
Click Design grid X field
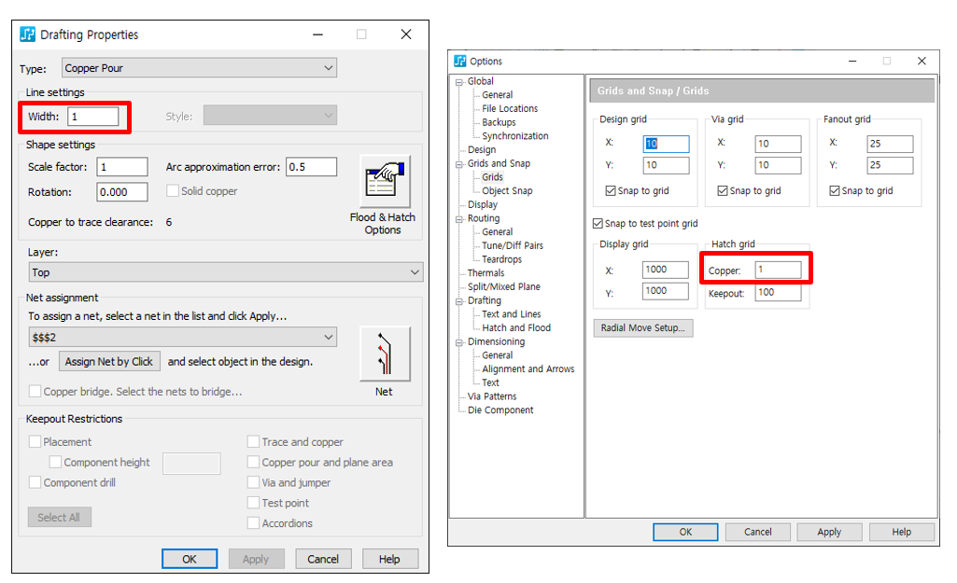[666, 144]
